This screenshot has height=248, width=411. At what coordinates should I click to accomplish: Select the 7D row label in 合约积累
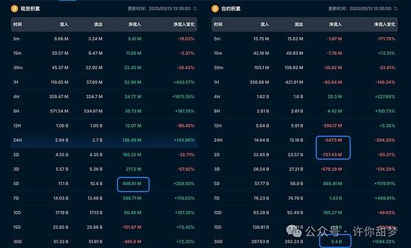[x=216, y=198]
